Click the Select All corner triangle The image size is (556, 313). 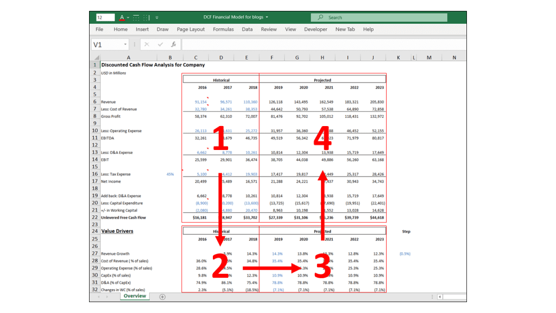pyautogui.click(x=96, y=58)
